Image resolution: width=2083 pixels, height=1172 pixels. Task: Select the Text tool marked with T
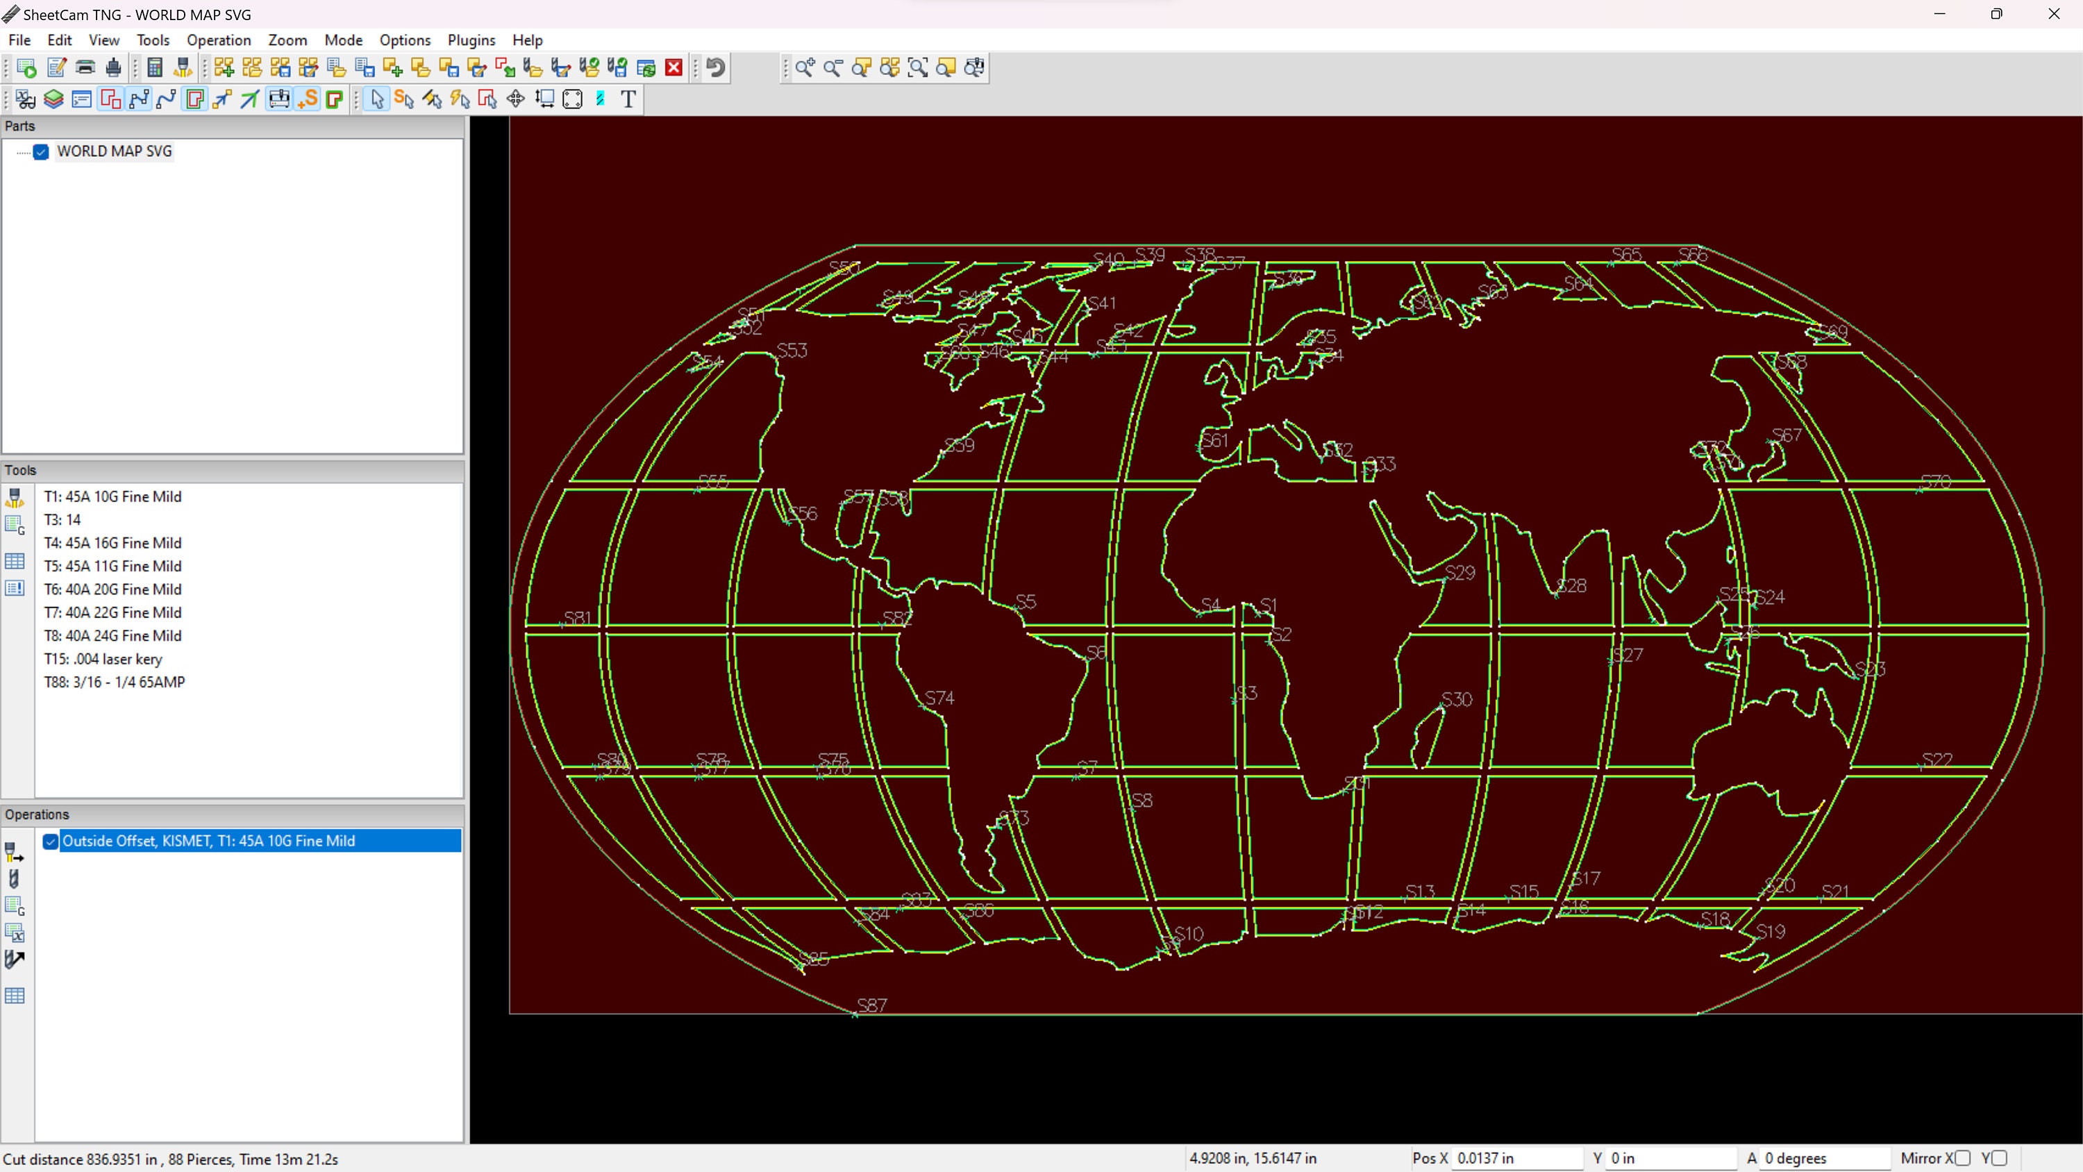point(628,99)
